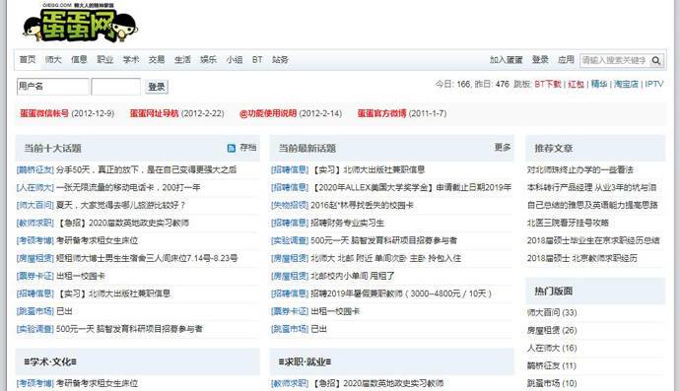Open the RSS feed icon beside 存档

[x=232, y=148]
